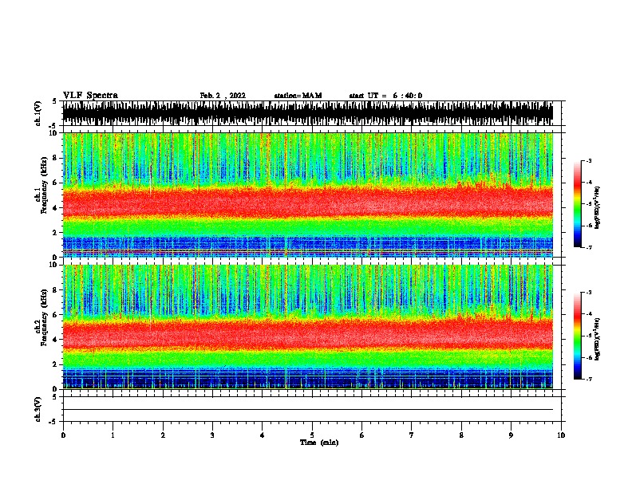Click the ch.1 "Frequency (kHz)" axis label
The width and height of the screenshot is (632, 488).
44,185
